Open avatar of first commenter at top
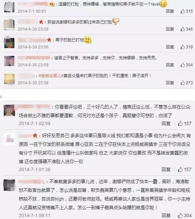 point(9,7)
